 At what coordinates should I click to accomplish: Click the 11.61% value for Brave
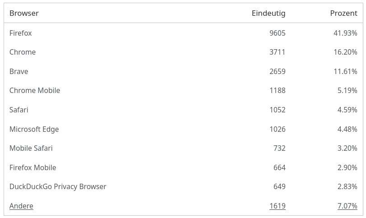[345, 71]
